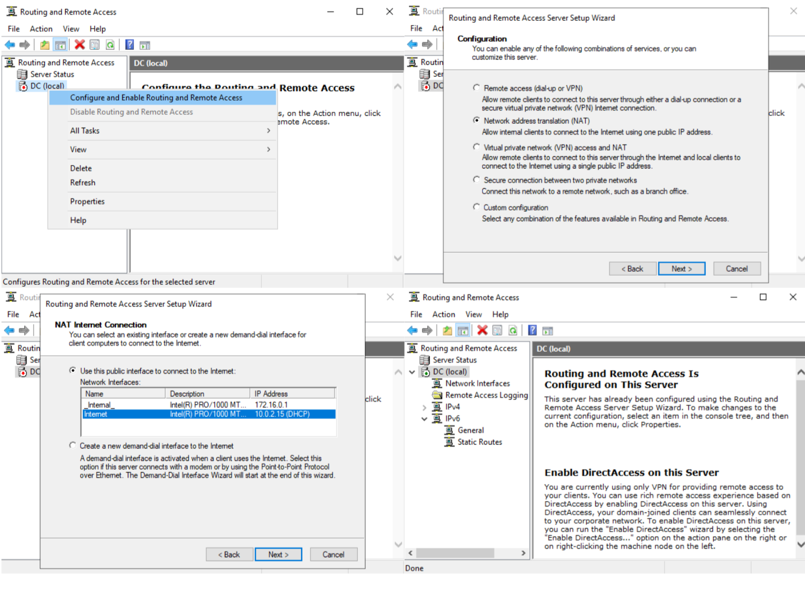Click the IPv4 node icon
Image resolution: width=805 pixels, height=591 pixels.
coord(437,407)
